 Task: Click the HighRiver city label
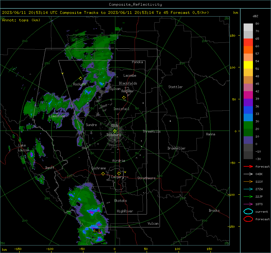[125, 211]
